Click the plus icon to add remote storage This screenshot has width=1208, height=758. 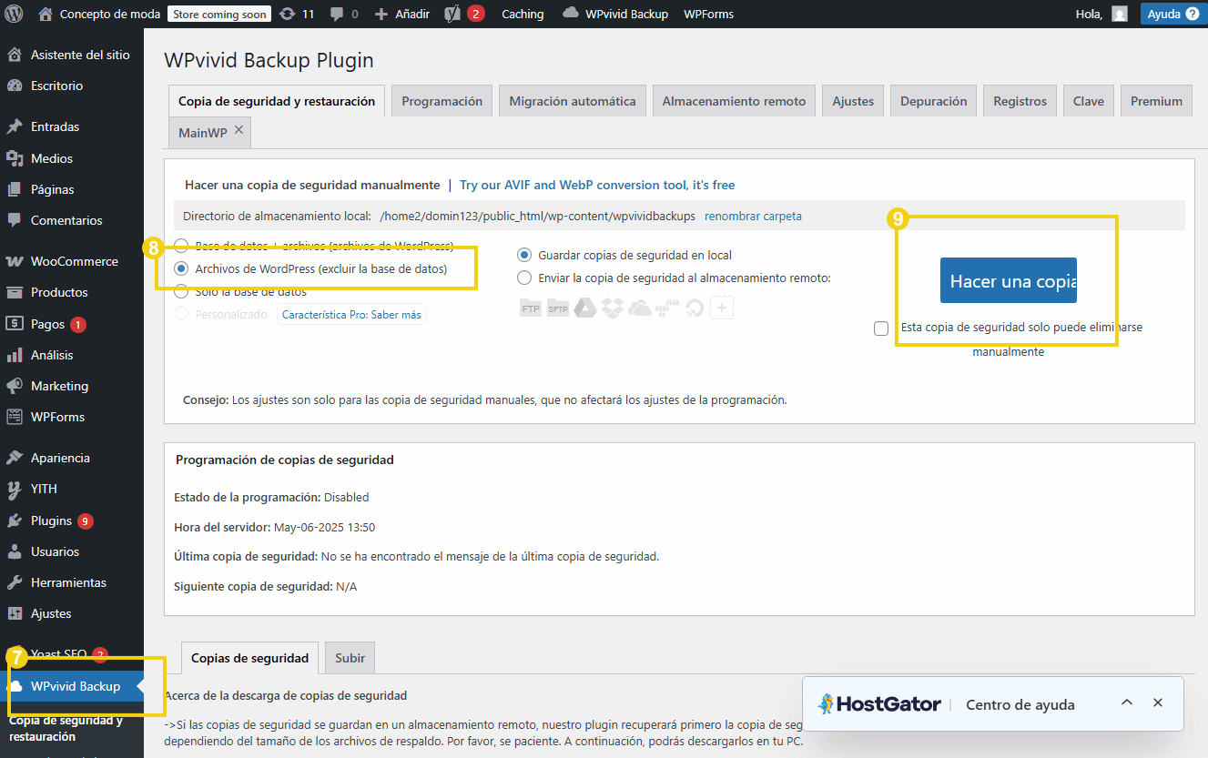(x=722, y=308)
